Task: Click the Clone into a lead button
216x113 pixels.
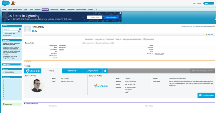Action: pos(100,43)
